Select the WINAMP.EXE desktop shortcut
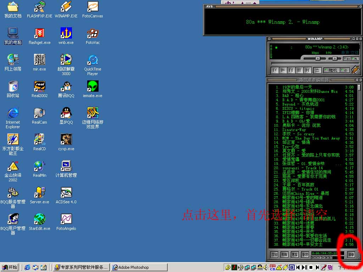363x272 pixels. coord(66,10)
